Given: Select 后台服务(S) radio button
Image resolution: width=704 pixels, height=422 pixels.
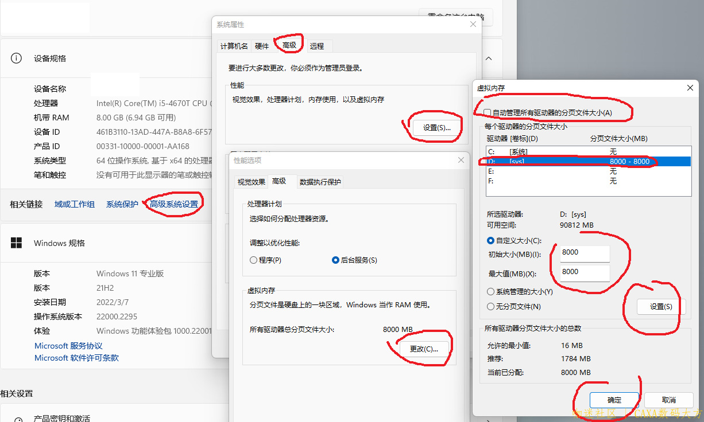Looking at the screenshot, I should pos(354,260).
